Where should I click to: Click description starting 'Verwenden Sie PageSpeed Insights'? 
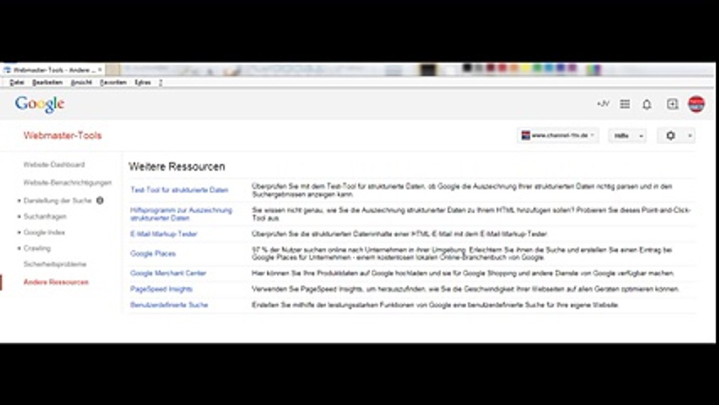pyautogui.click(x=466, y=289)
